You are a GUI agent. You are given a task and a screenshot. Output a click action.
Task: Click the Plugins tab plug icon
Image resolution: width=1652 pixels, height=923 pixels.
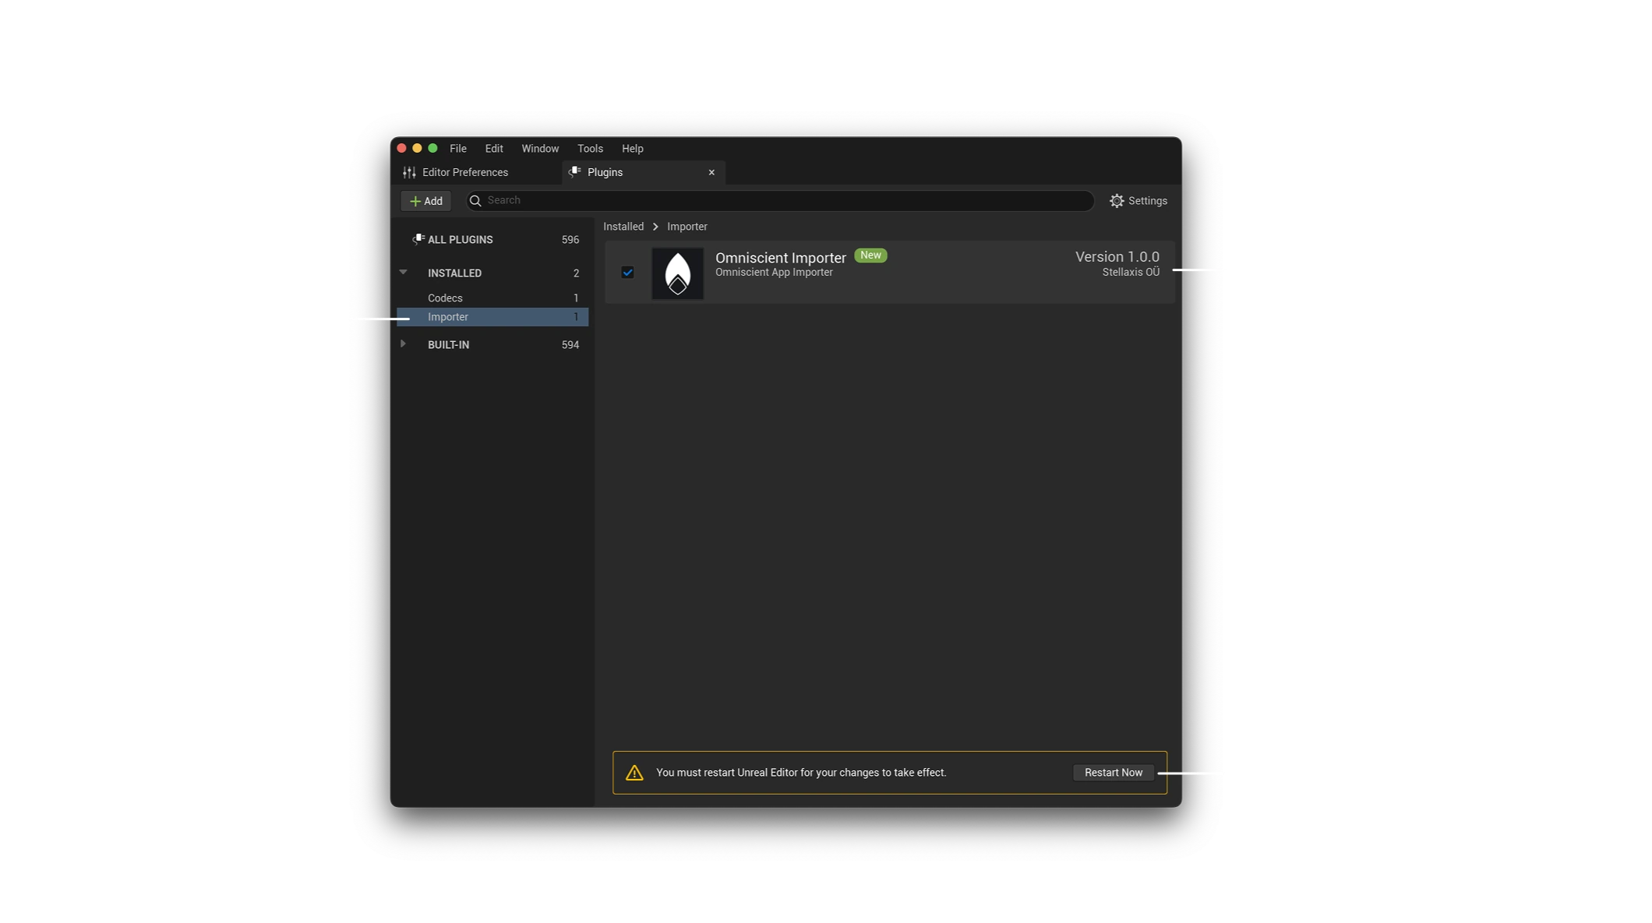(x=575, y=172)
